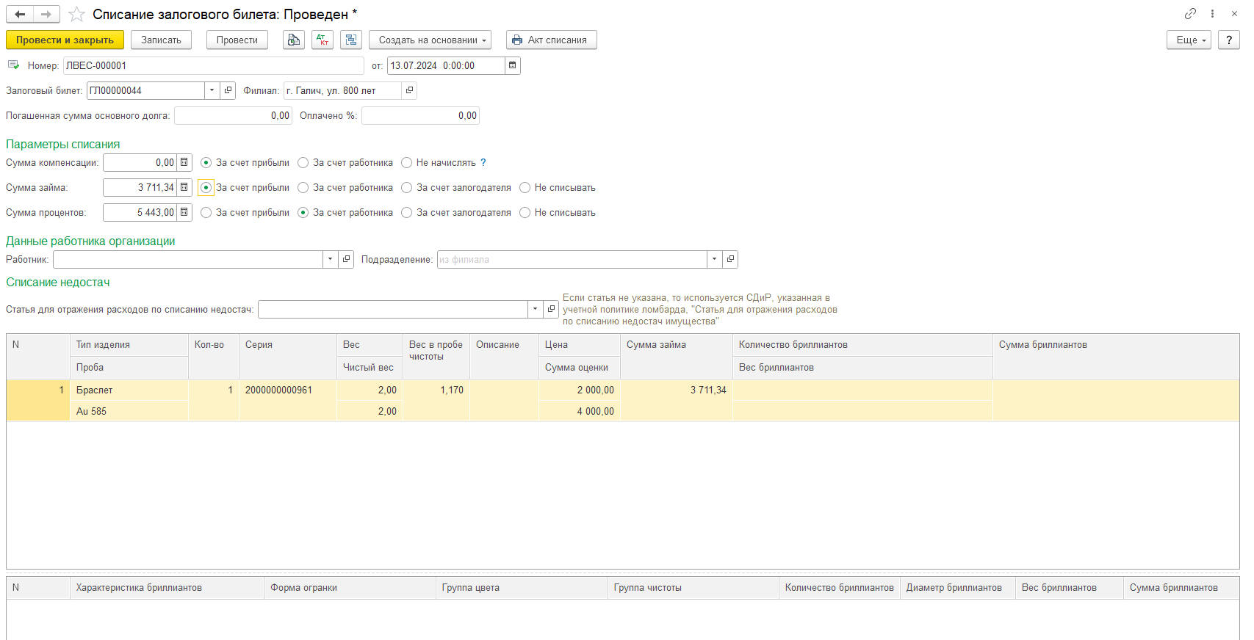This screenshot has height=640, width=1254.
Task: Click the Группа чистоты column header
Action: [x=693, y=588]
